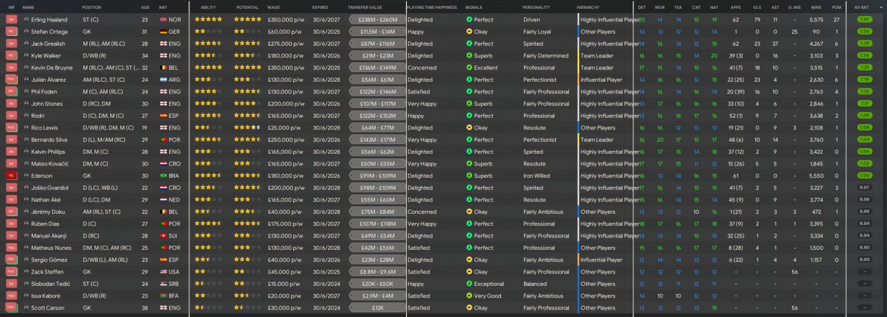The image size is (887, 317).
Task: Click the USA flag for Zack Steffen
Action: point(164,272)
